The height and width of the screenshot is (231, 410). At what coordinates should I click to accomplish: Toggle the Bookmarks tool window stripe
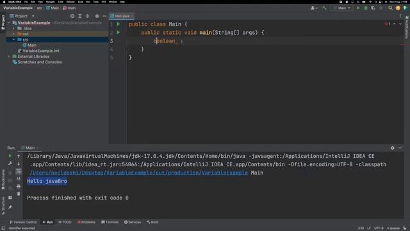click(x=3, y=180)
